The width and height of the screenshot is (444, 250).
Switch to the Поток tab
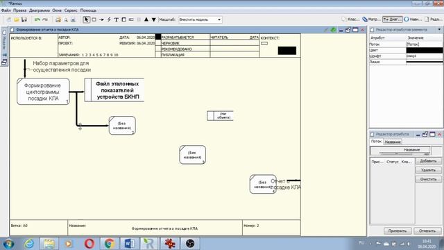click(376, 141)
